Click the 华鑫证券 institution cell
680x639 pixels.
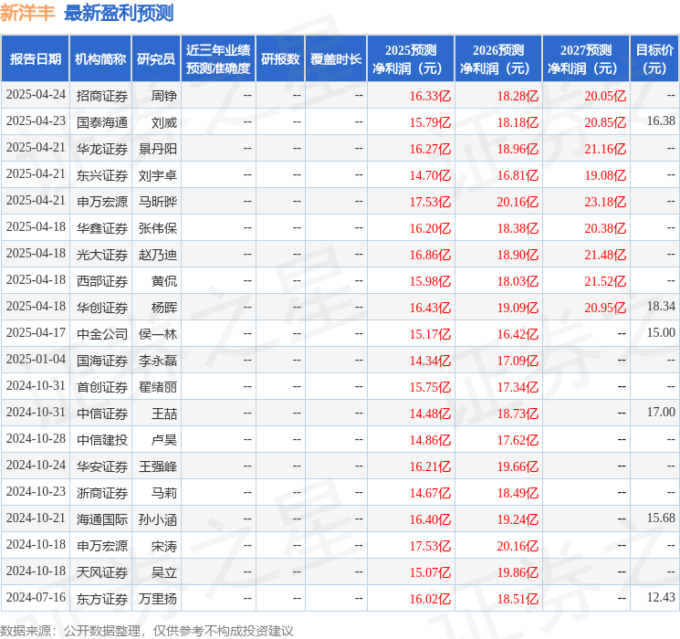pos(102,228)
